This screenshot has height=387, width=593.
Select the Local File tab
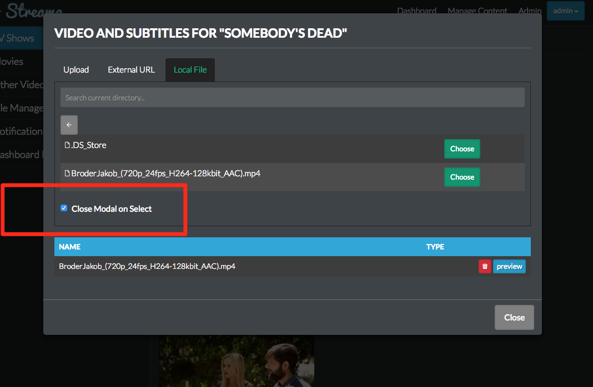tap(190, 69)
